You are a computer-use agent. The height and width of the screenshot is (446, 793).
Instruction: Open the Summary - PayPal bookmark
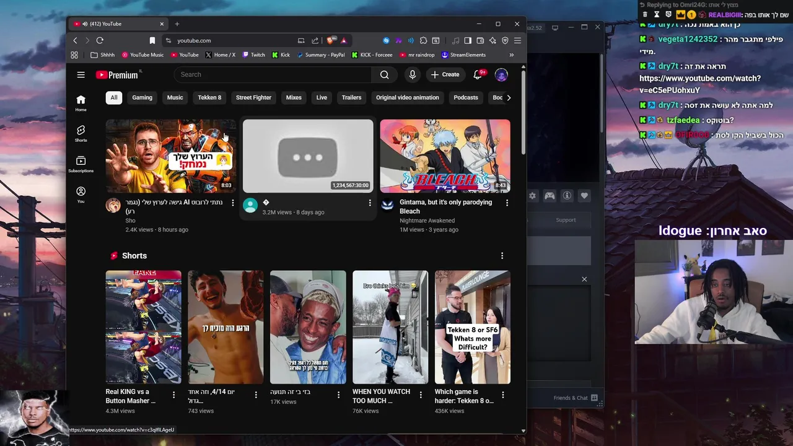pyautogui.click(x=320, y=55)
